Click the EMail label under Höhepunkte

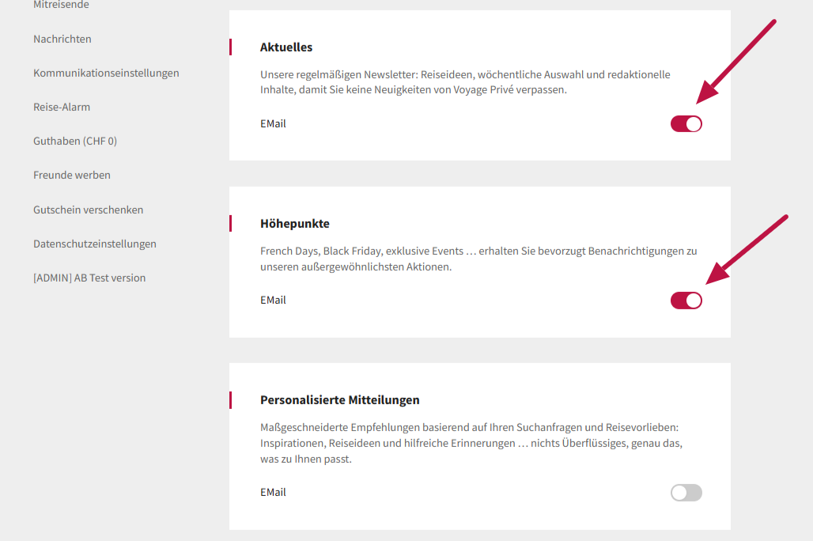tap(273, 301)
